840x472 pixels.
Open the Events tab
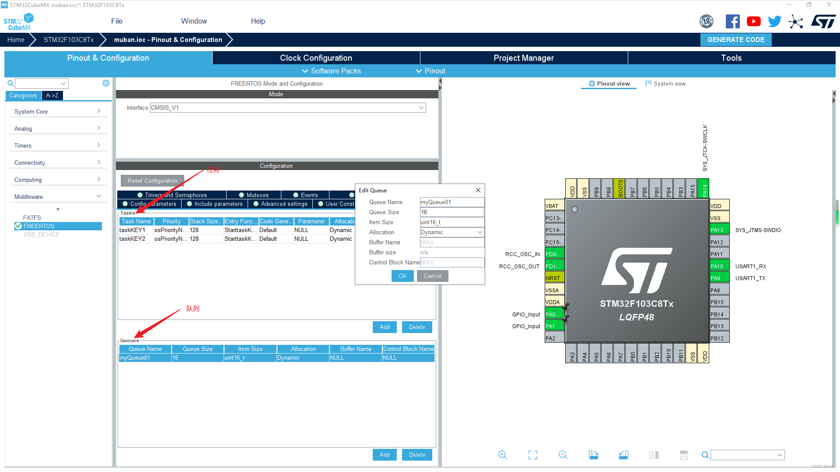click(305, 195)
